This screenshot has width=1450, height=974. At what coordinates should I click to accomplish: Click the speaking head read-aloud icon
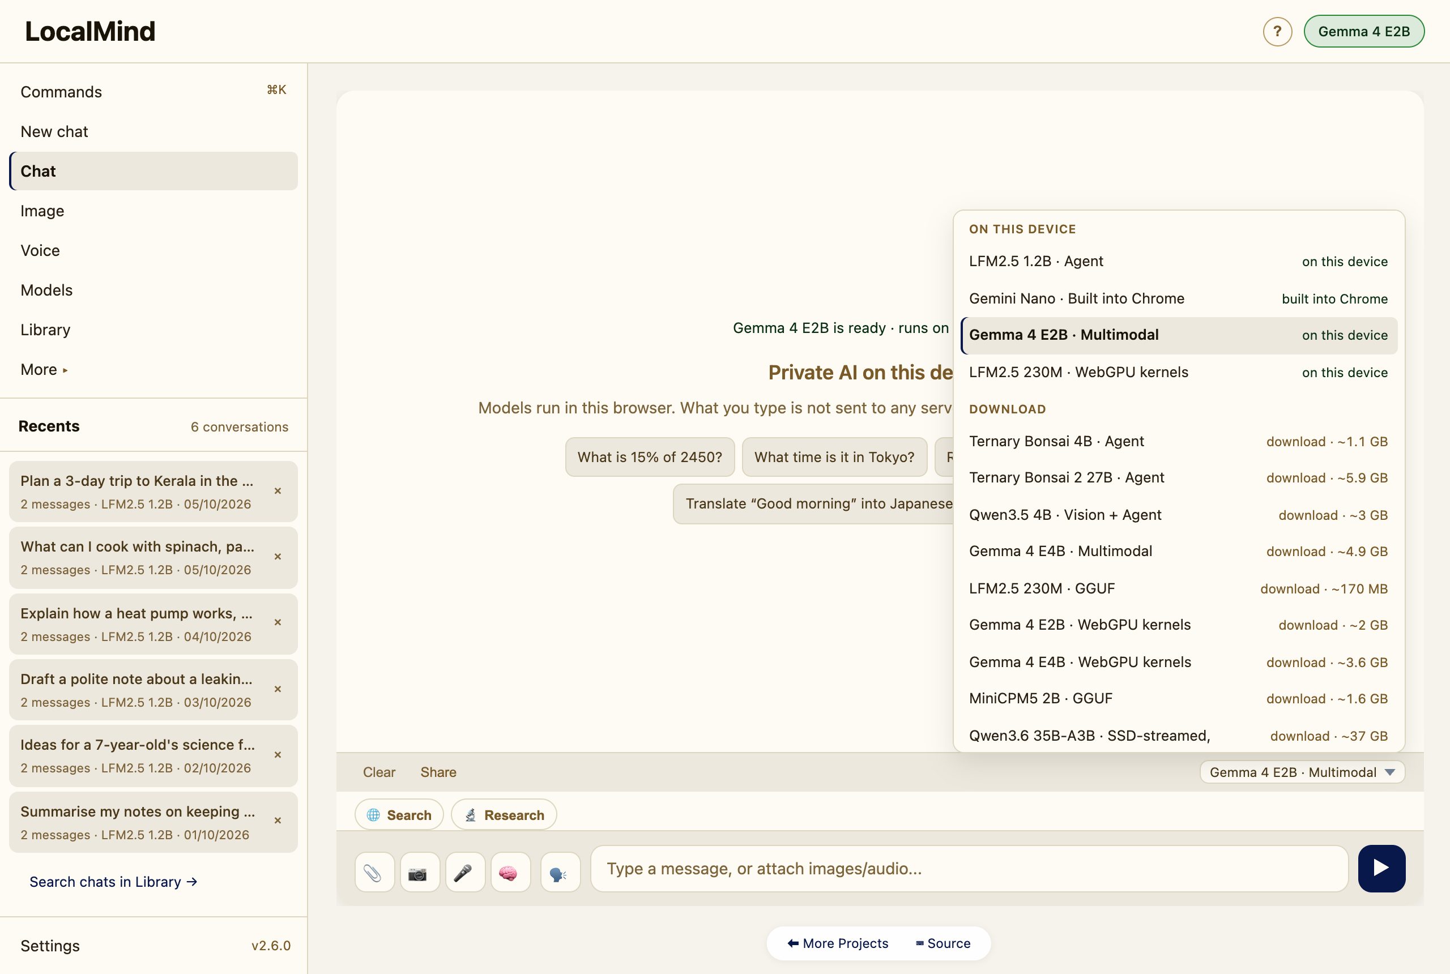click(x=560, y=872)
